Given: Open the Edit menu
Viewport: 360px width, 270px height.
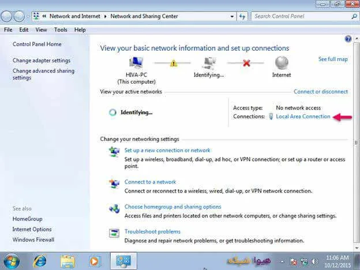Looking at the screenshot, I should 24,30.
